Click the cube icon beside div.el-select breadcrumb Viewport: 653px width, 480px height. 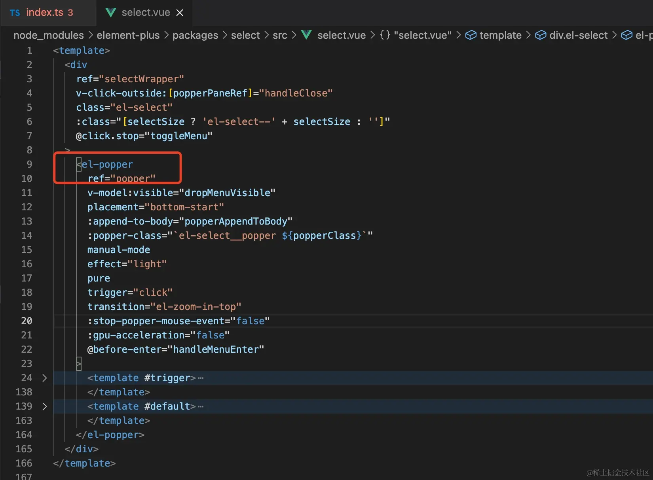(x=541, y=35)
